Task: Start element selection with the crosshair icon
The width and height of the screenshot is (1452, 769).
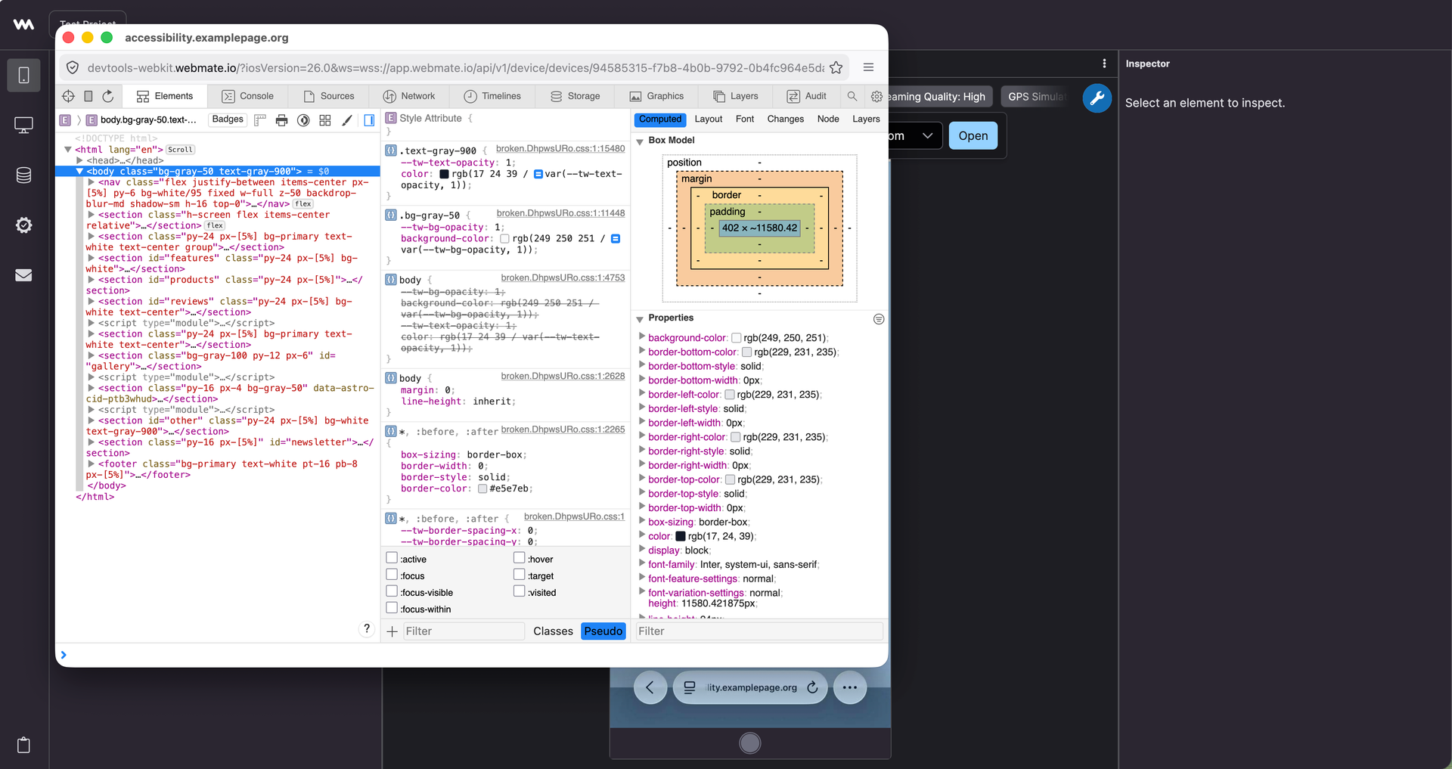Action: [68, 96]
